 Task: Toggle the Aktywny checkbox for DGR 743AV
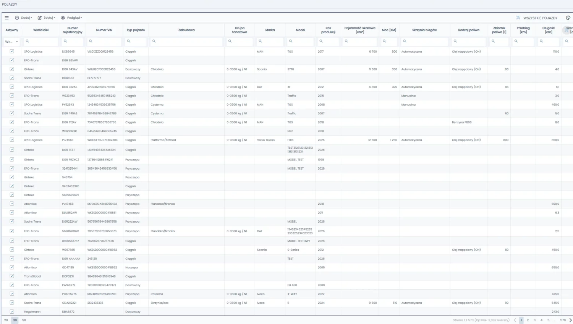12,69
